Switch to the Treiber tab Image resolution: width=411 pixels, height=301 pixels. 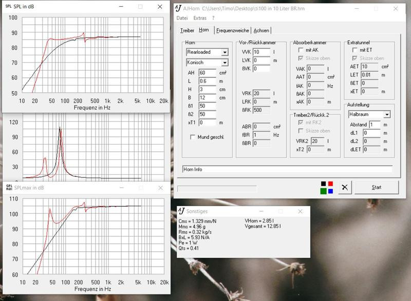tap(188, 30)
